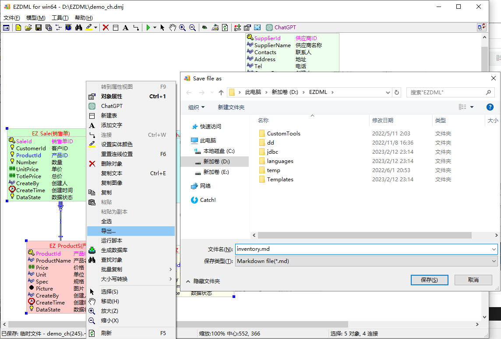501x339 pixels.
Task: Select the CustomTools folder
Action: pyautogui.click(x=280, y=134)
